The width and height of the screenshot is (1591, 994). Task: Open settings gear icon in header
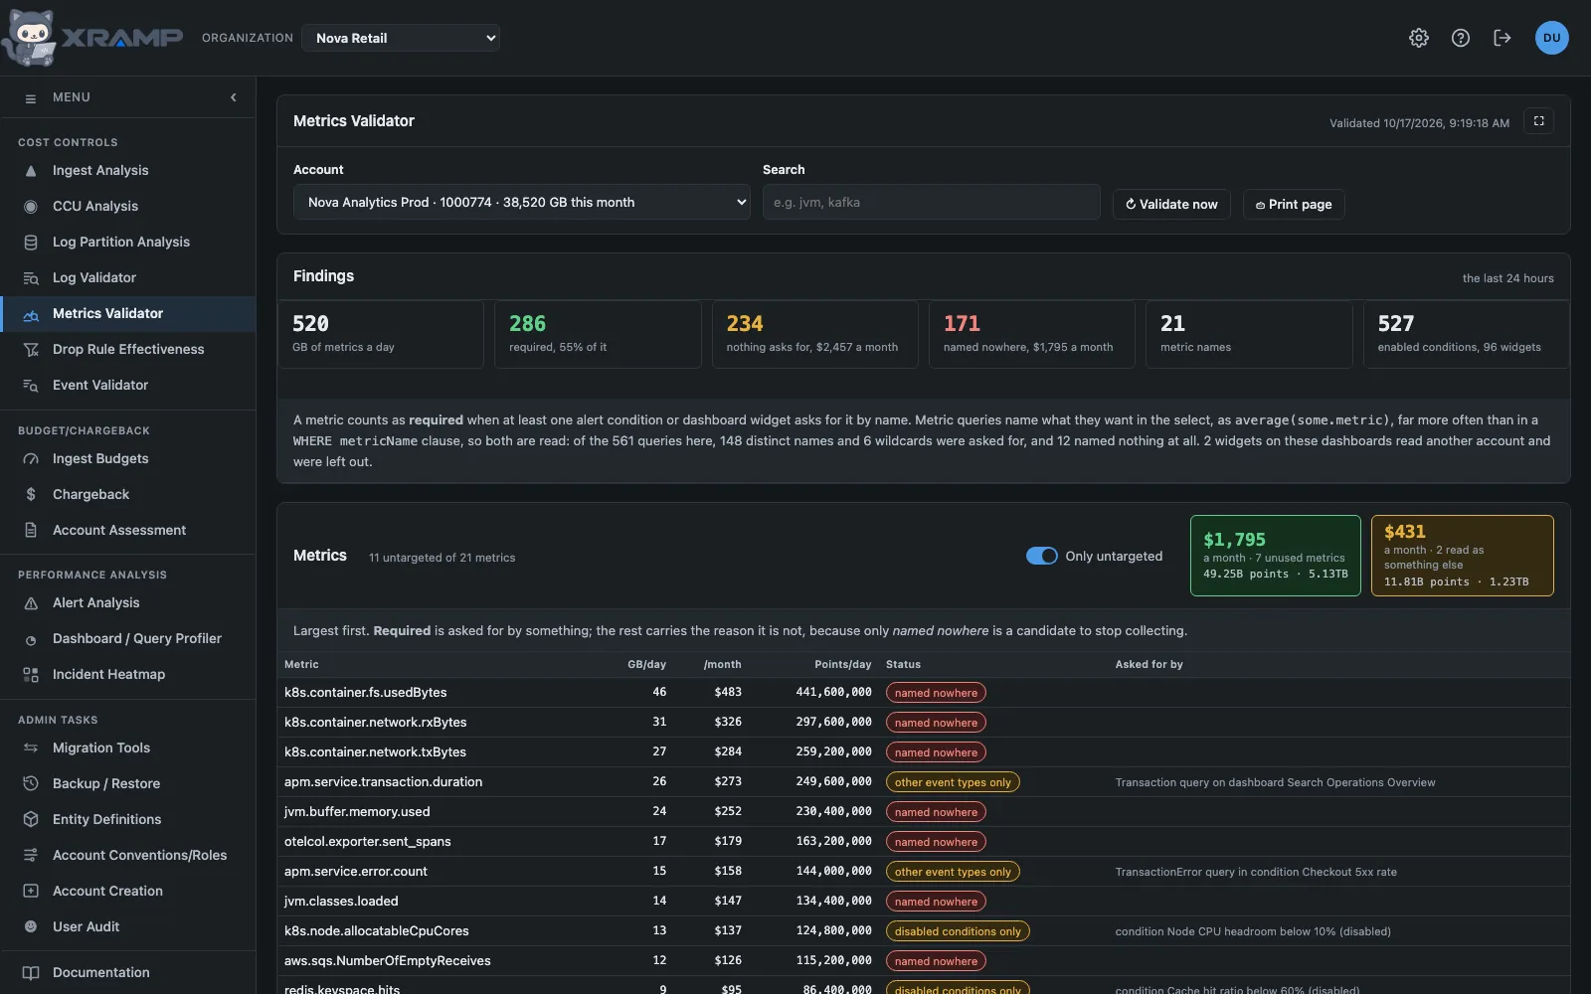point(1419,38)
